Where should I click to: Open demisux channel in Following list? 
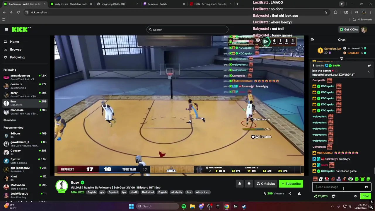pyautogui.click(x=25, y=86)
